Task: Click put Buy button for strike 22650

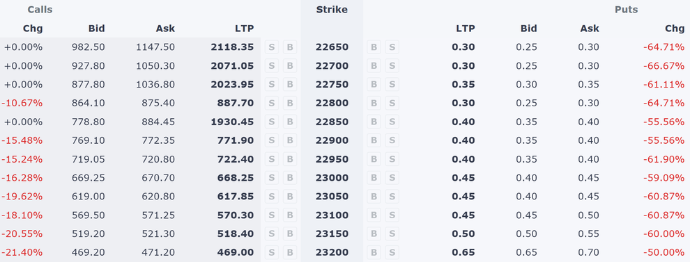Action: click(x=374, y=47)
